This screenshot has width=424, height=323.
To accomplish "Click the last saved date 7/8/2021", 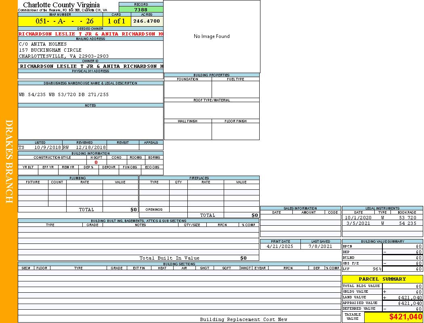I will click(320, 246).
